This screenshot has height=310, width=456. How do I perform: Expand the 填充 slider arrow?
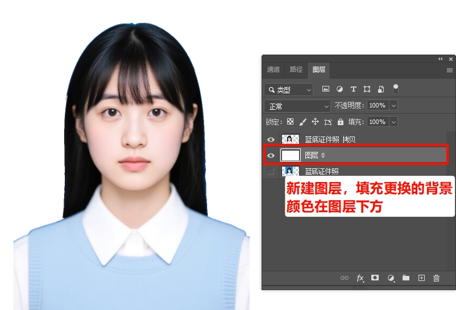point(393,122)
